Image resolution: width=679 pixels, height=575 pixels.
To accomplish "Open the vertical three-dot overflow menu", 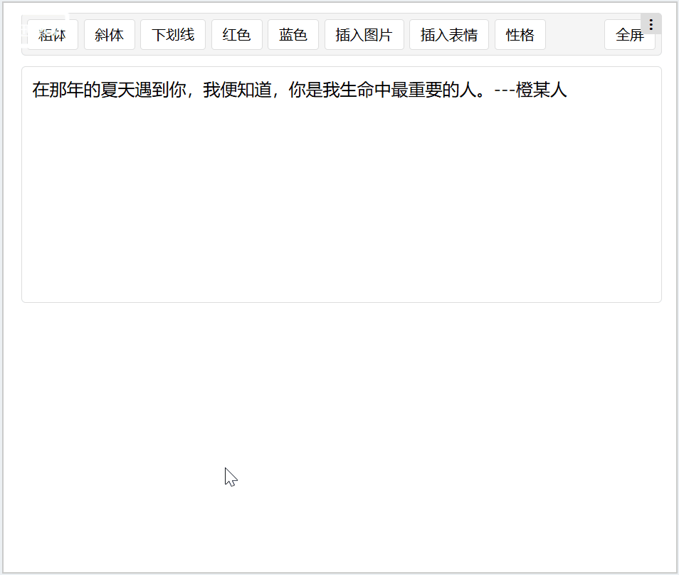I will pos(651,23).
